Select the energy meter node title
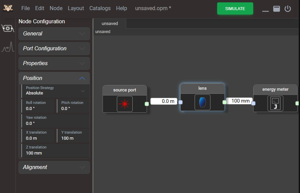This screenshot has width=300, height=193. [275, 89]
